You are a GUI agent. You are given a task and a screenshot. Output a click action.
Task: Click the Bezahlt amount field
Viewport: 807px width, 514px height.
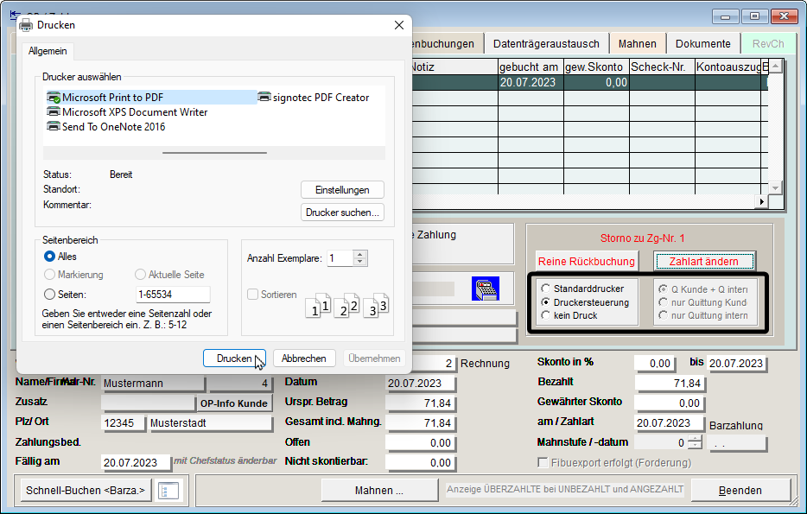tap(670, 384)
